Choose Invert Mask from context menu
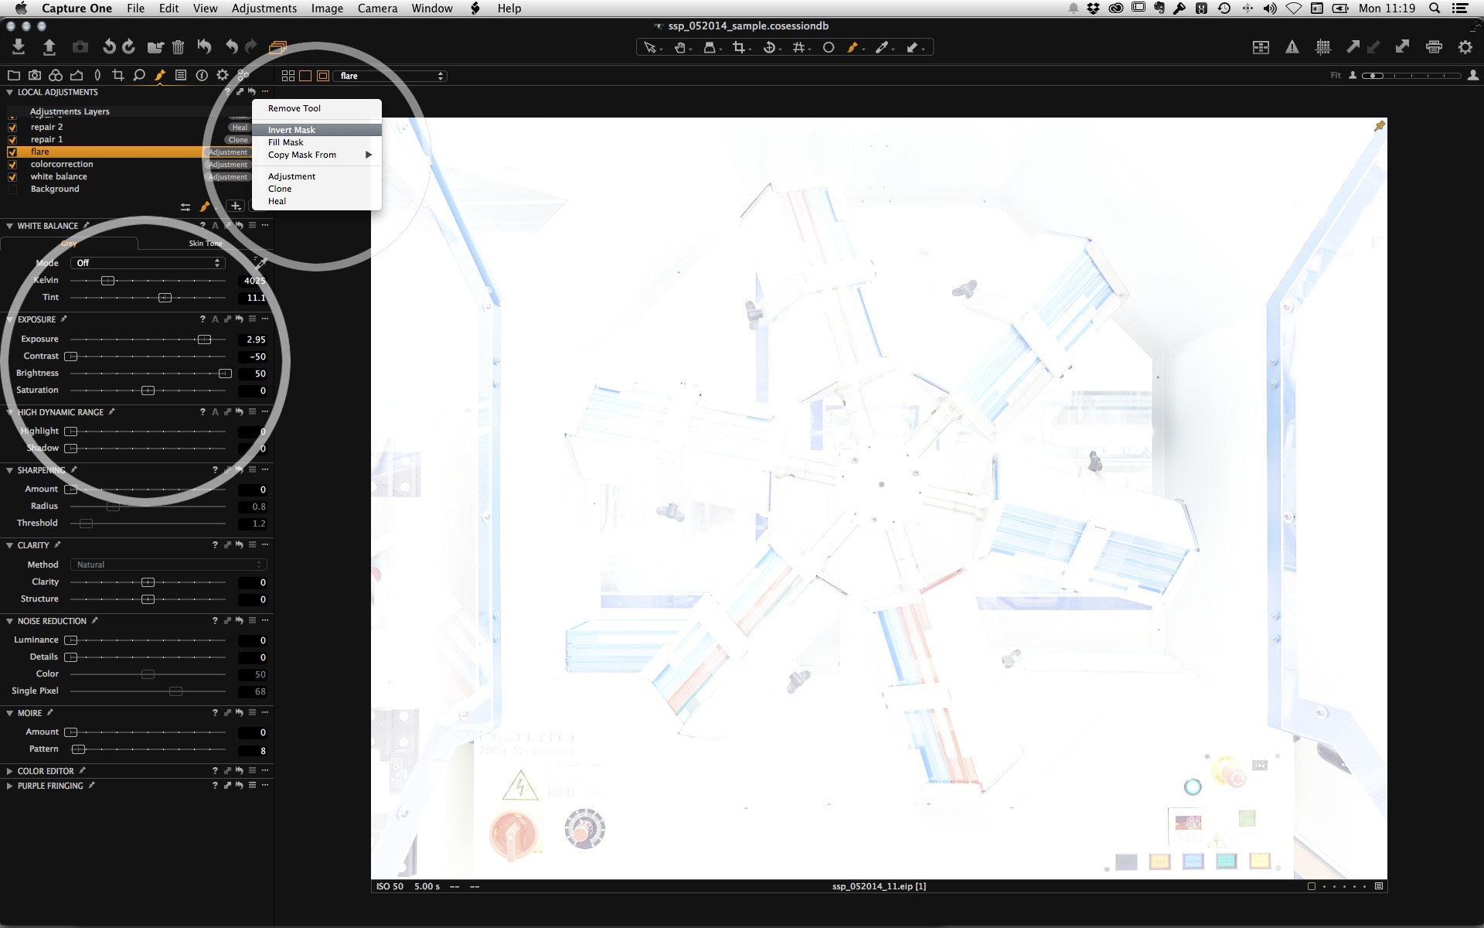The width and height of the screenshot is (1484, 928). [x=317, y=130]
